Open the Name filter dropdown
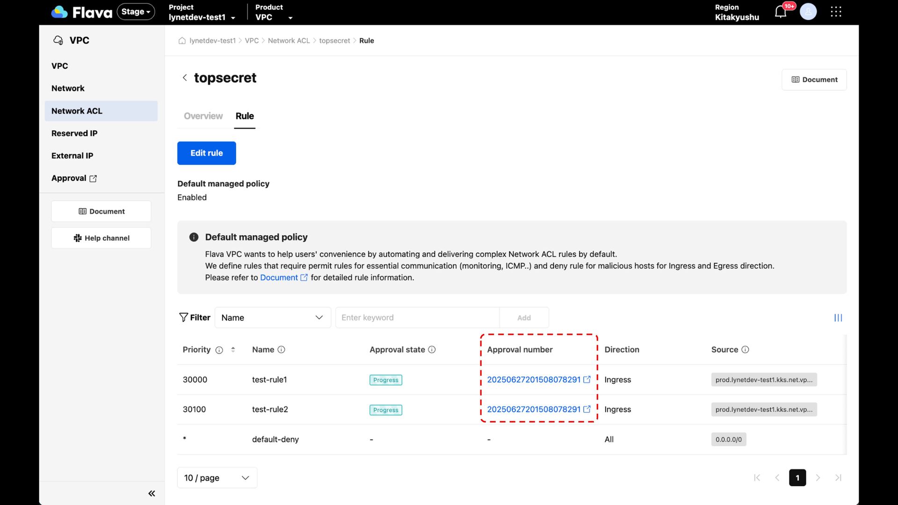 tap(273, 317)
